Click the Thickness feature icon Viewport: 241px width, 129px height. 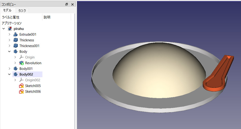15,40
